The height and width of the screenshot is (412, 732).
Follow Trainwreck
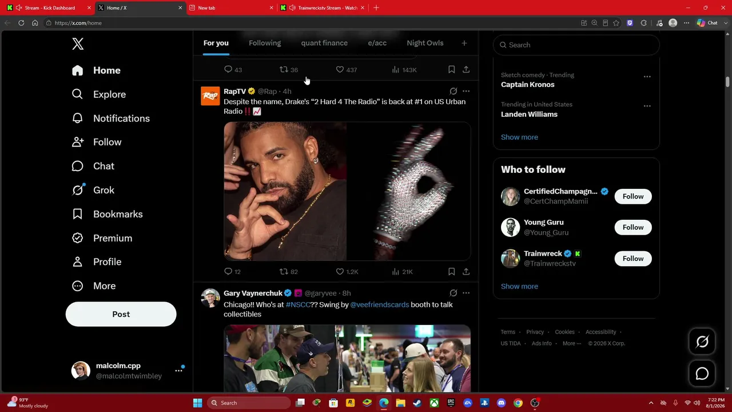coord(633,259)
